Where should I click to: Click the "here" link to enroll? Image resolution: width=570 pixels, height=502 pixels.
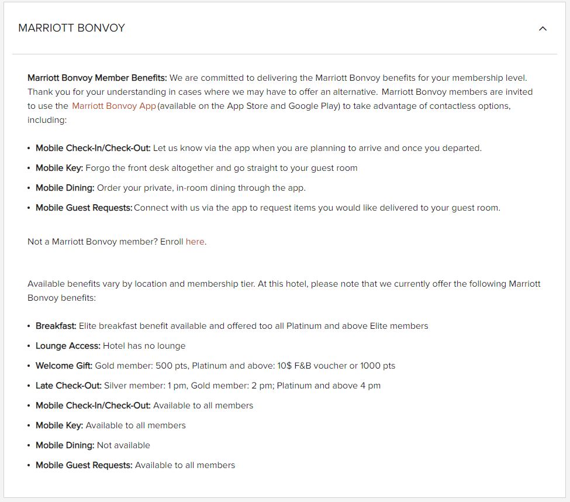tap(195, 241)
